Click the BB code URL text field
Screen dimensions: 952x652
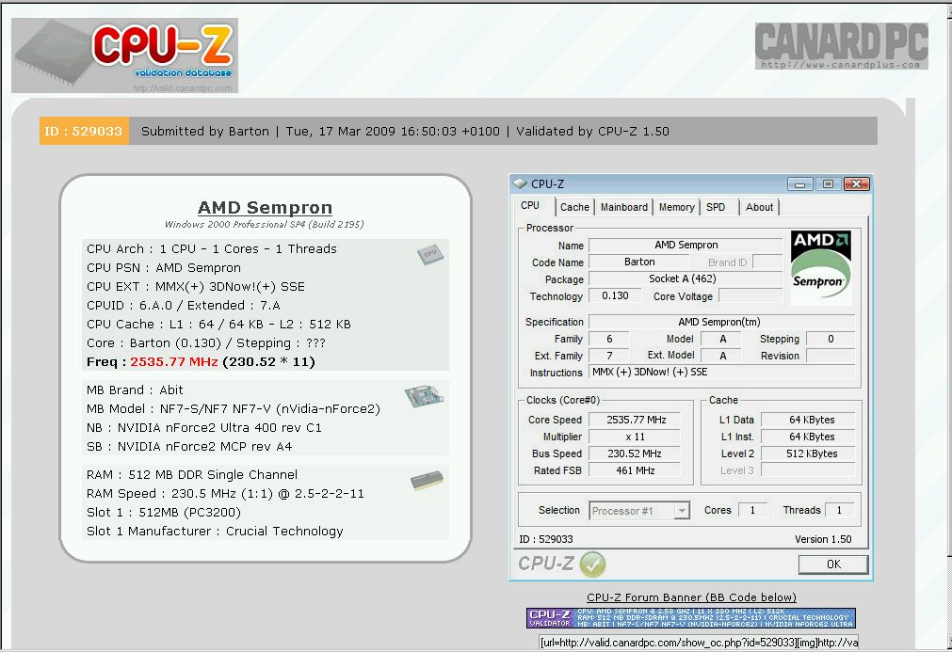[699, 643]
